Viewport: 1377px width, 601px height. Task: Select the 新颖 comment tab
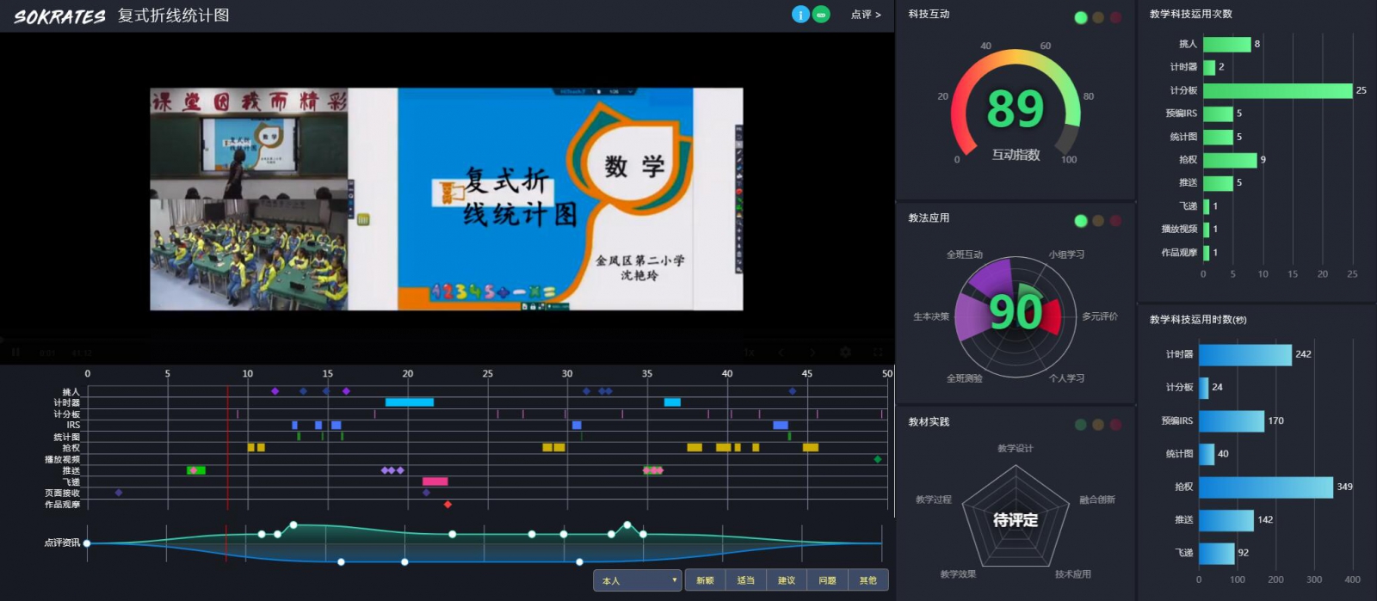tap(705, 580)
